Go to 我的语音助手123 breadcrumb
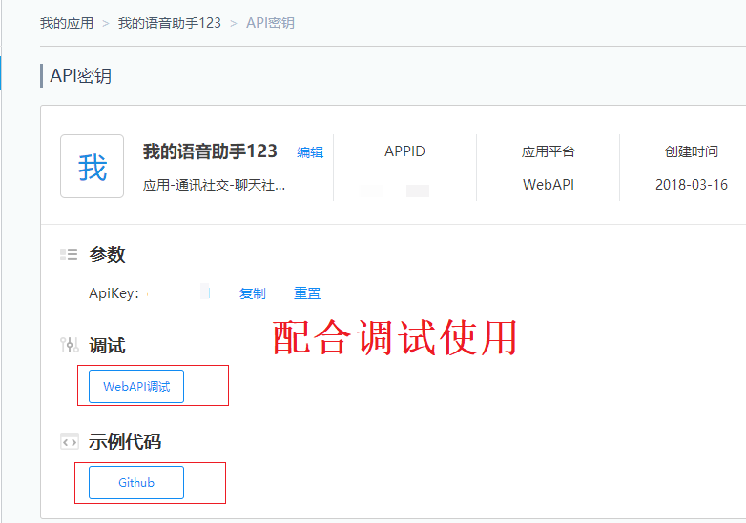Image resolution: width=746 pixels, height=523 pixels. 170,23
